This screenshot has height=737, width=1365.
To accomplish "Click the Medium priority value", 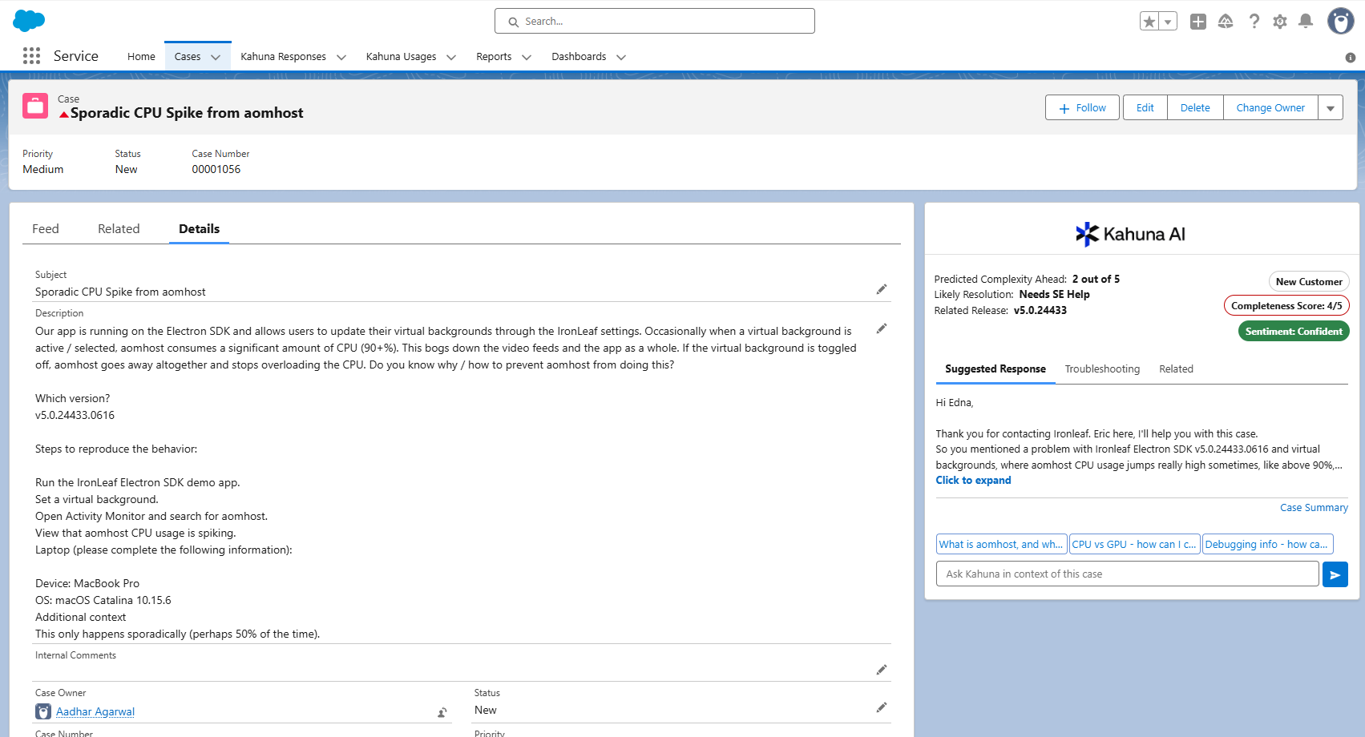I will (x=43, y=169).
